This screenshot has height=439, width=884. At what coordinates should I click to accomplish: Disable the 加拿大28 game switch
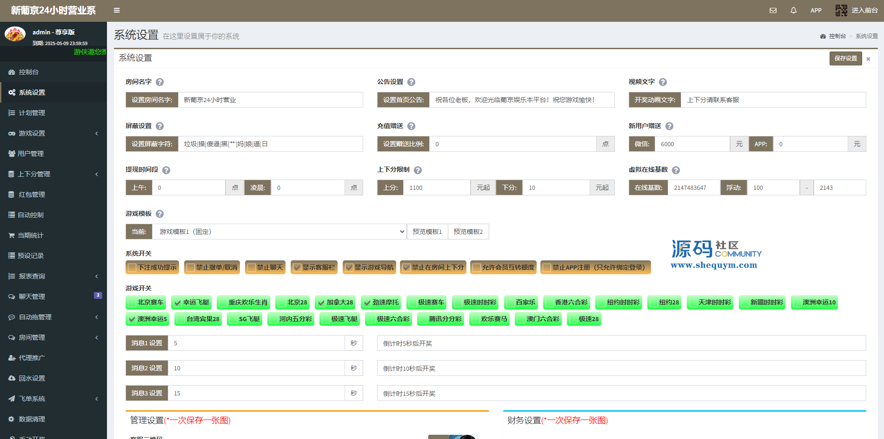321,303
